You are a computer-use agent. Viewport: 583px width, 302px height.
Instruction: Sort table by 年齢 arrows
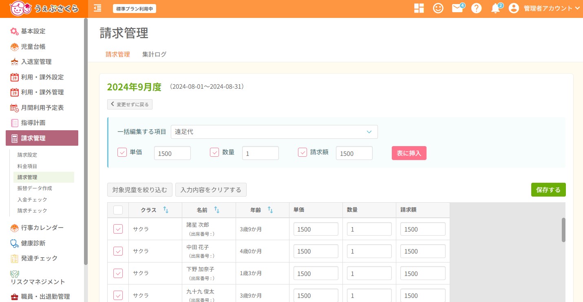(x=270, y=210)
